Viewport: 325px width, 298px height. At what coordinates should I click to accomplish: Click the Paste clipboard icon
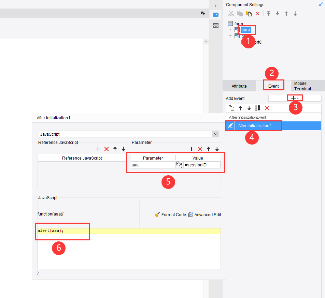[249, 14]
